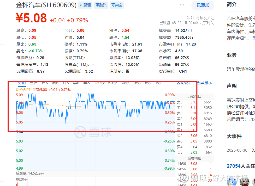This screenshot has height=186, width=255.
Task: Click the 买4 order row at 5.04
Action: [194, 147]
